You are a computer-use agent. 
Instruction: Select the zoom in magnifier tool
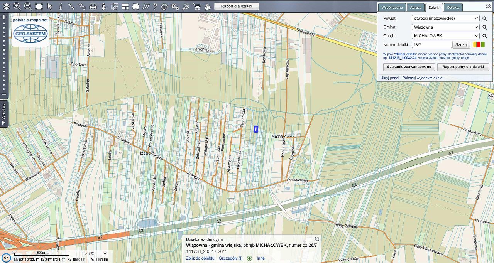(x=17, y=6)
